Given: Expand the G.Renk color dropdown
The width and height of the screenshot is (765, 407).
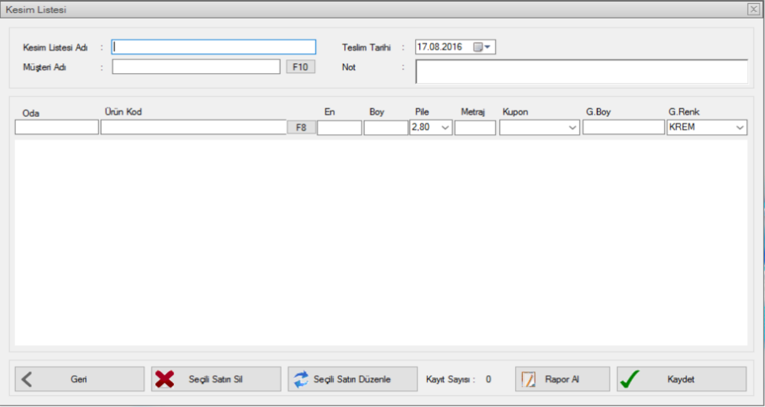Looking at the screenshot, I should click(x=740, y=127).
